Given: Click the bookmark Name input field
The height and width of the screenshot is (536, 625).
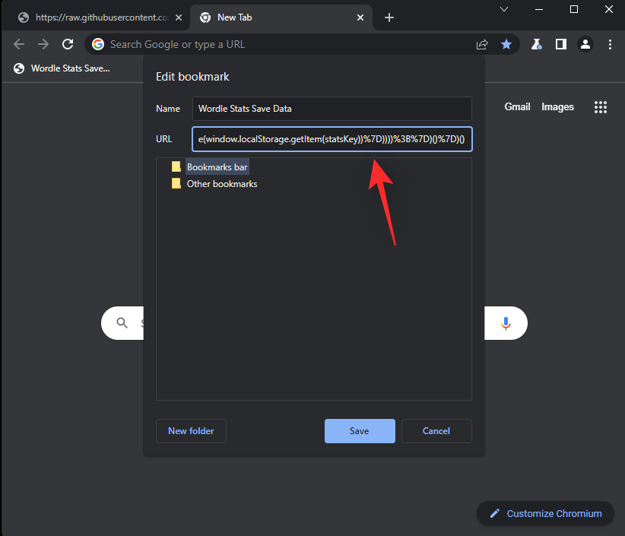Looking at the screenshot, I should [x=332, y=109].
